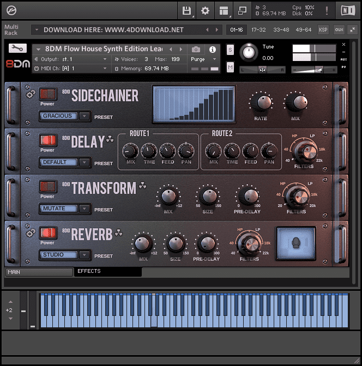Click the Transform SIZE knob
The height and width of the screenshot is (366, 362).
click(x=208, y=196)
